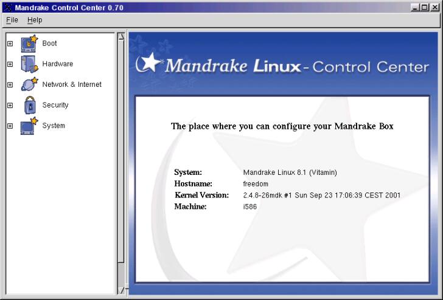Click the 'Machine:' label
The image size is (443, 300).
[190, 206]
